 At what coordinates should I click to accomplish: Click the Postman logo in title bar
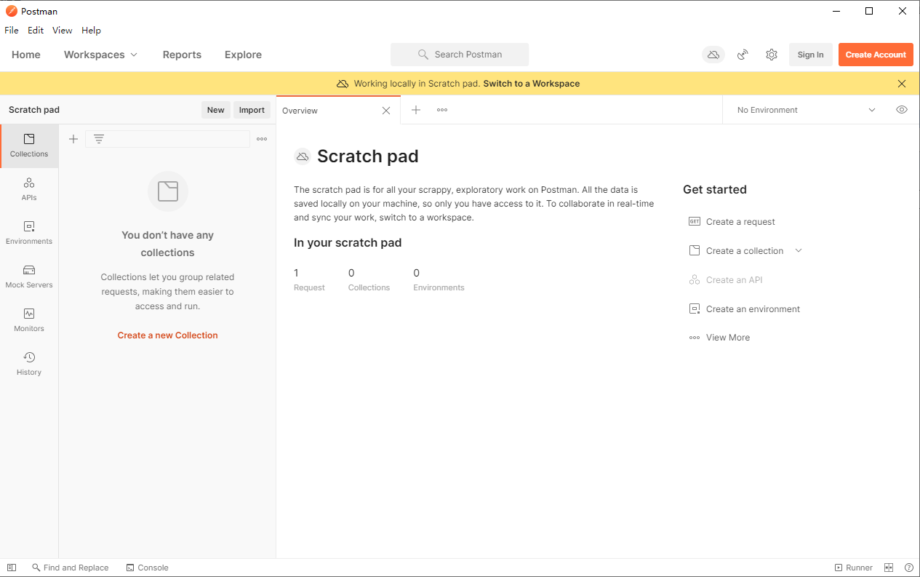point(12,11)
